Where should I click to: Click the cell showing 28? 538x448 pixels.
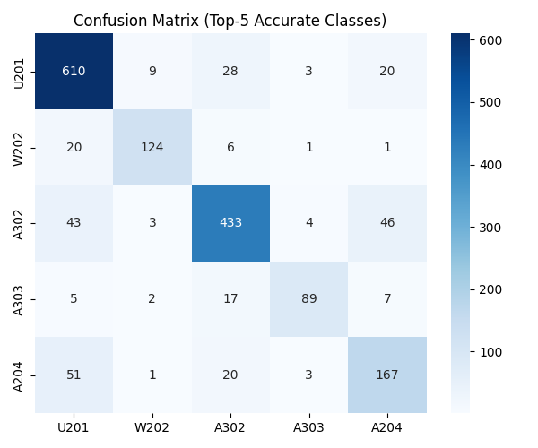pos(230,72)
